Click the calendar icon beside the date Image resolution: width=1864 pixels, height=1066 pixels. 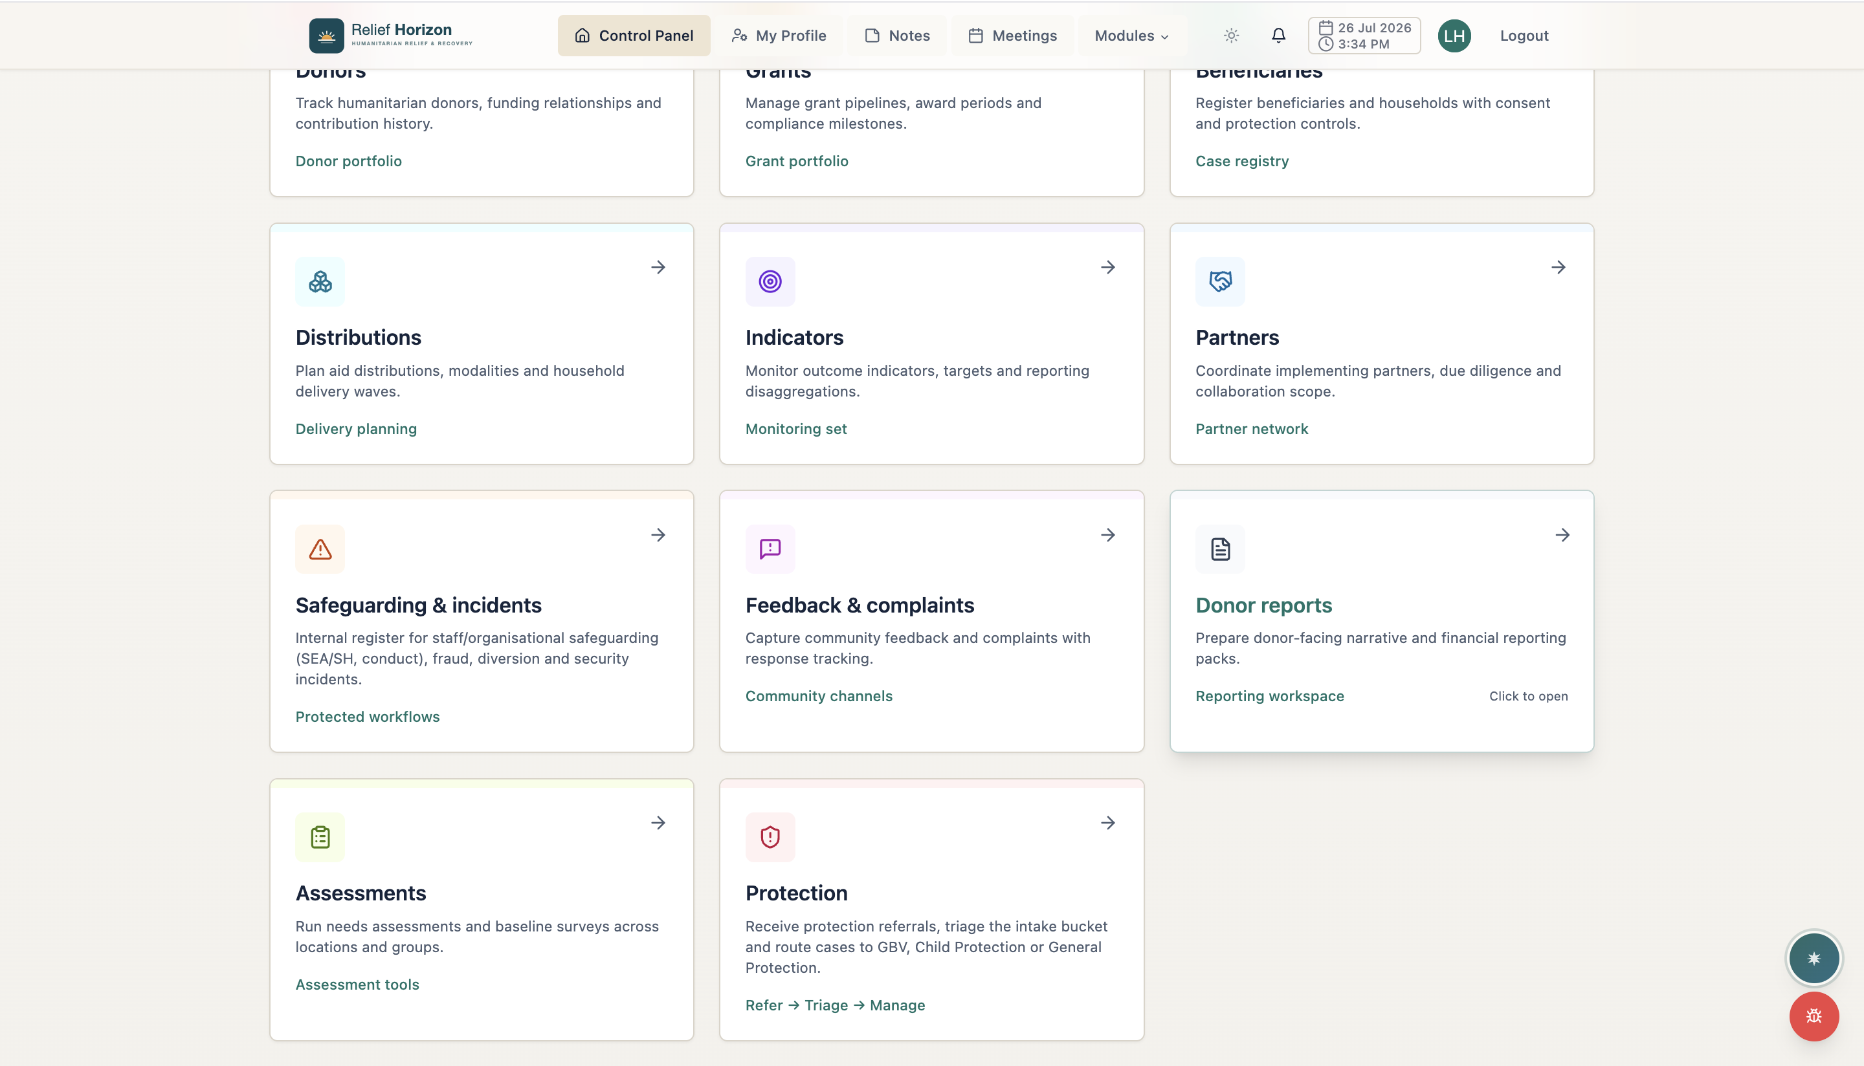point(1326,27)
